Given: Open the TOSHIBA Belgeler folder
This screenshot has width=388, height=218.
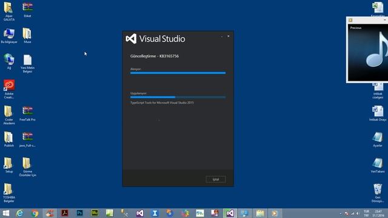Looking at the screenshot, I should point(9,193).
